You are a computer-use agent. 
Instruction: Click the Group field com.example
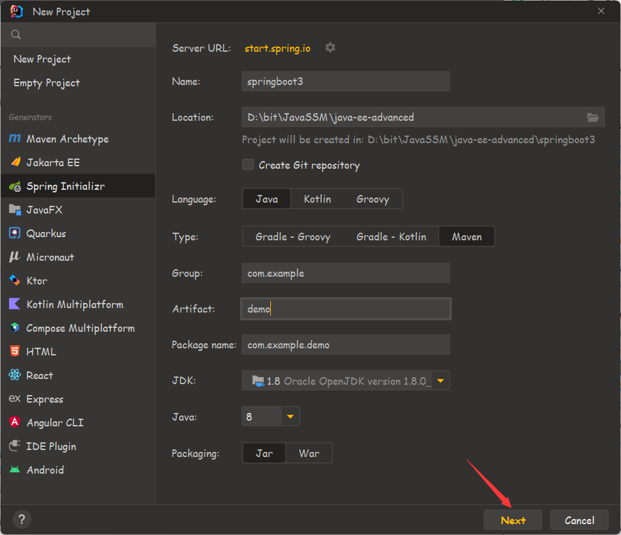pyautogui.click(x=346, y=273)
